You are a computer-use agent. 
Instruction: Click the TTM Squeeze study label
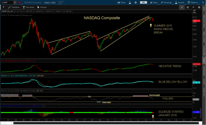(17, 106)
